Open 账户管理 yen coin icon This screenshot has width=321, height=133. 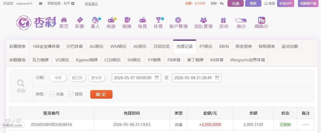pos(178,20)
